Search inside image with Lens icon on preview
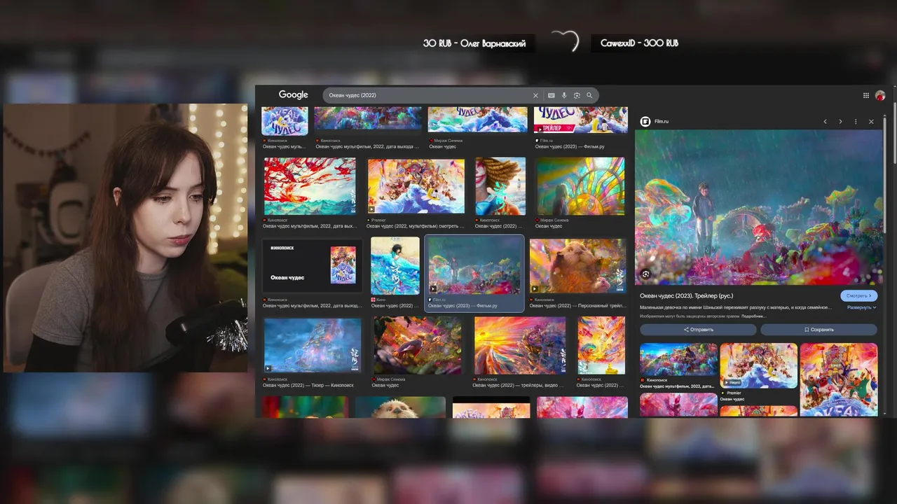 click(645, 274)
